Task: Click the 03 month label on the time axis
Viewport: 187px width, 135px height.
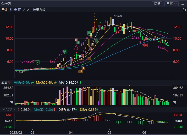Action: pos(32,132)
